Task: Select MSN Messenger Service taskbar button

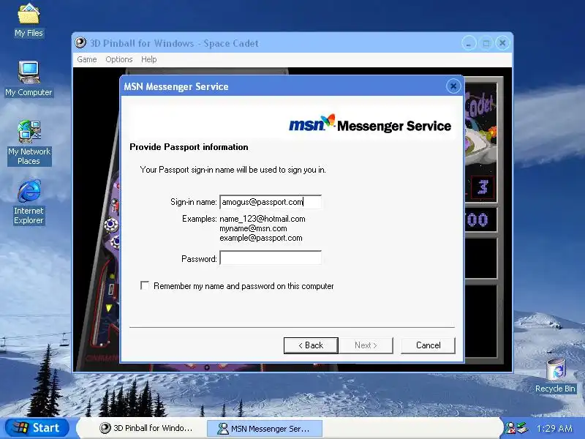Action: click(x=265, y=428)
